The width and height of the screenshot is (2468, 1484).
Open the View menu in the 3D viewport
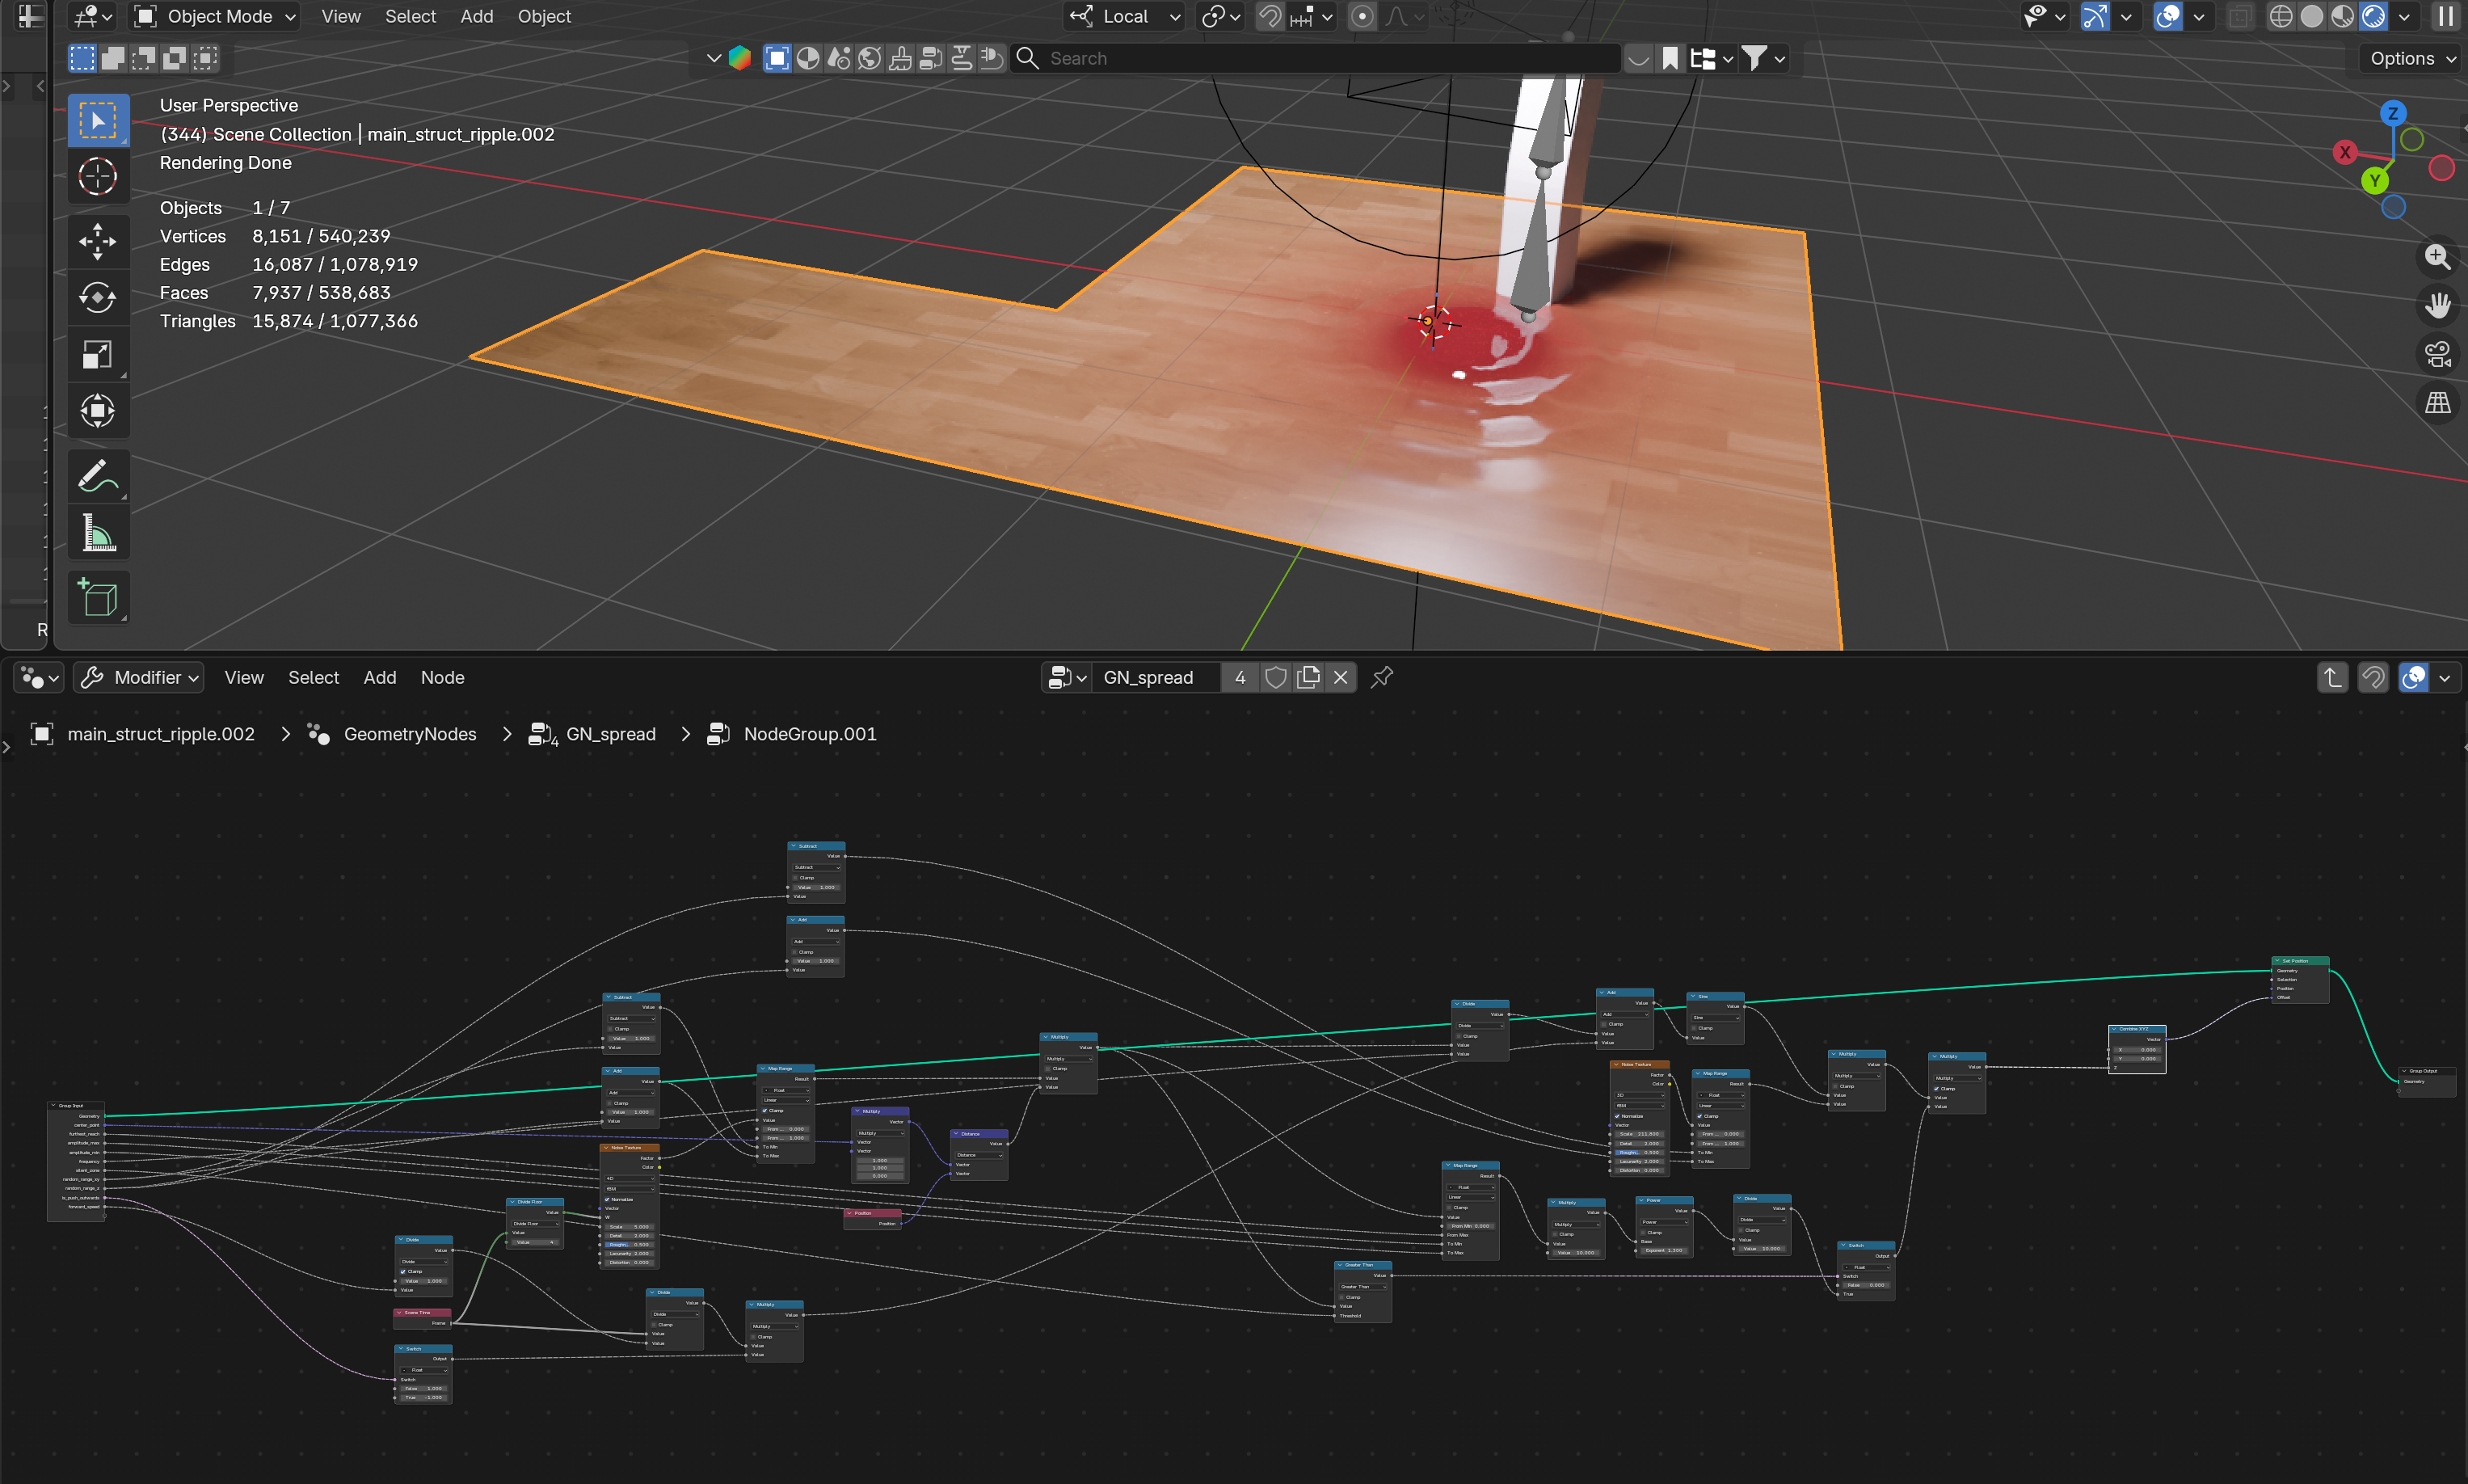(x=341, y=16)
